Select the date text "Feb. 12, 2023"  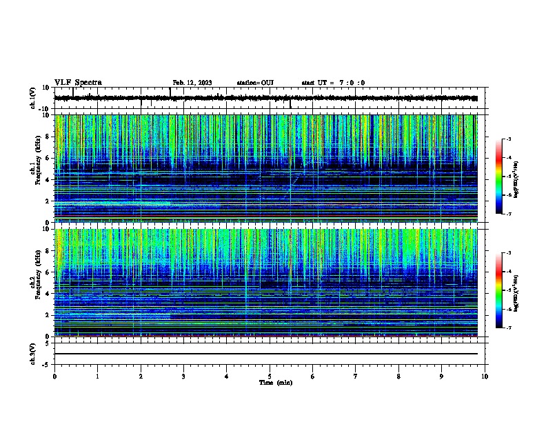(192, 83)
